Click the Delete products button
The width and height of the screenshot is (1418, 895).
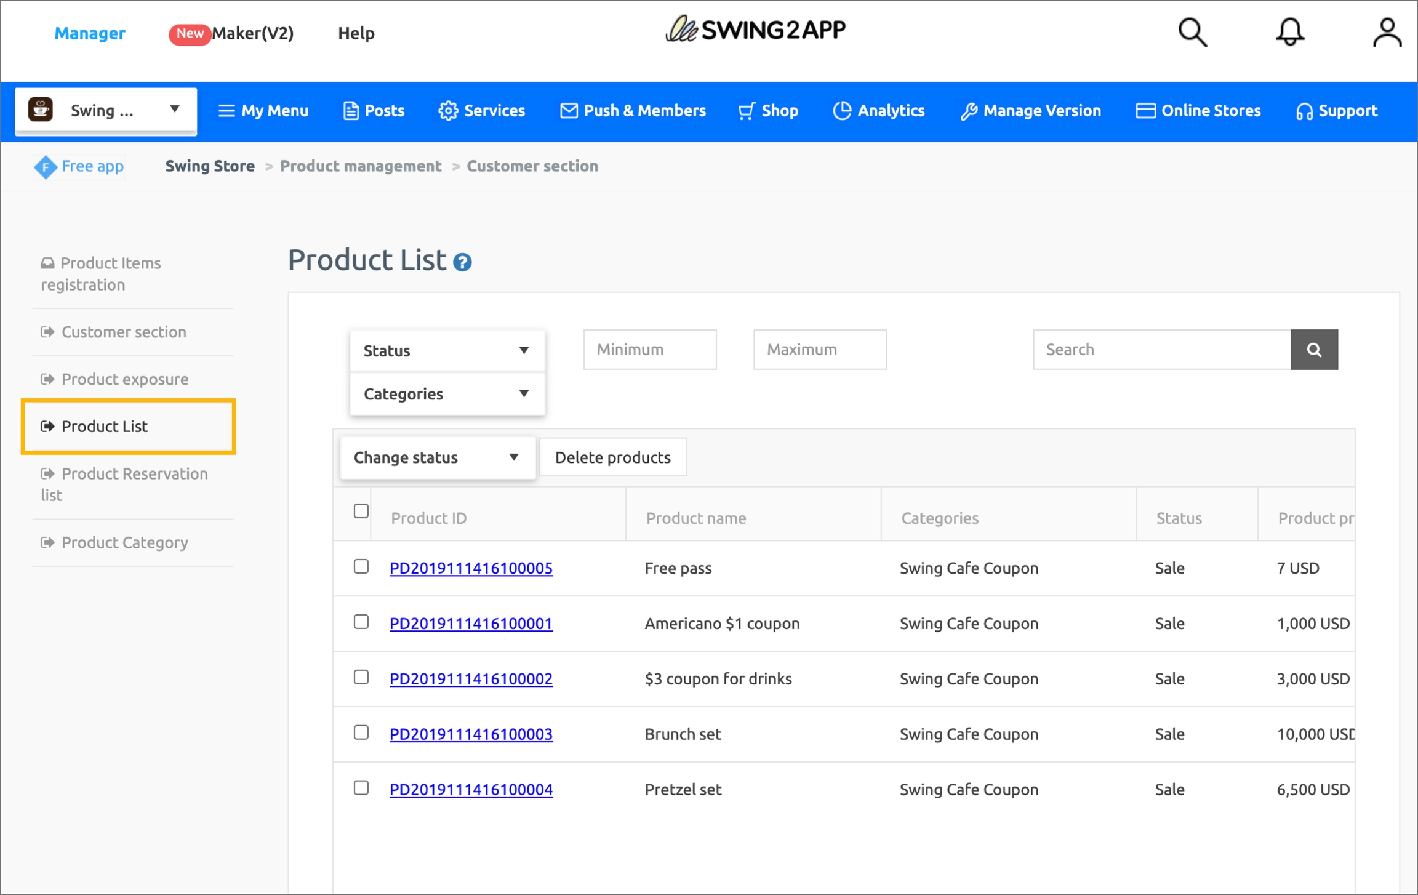(x=613, y=457)
